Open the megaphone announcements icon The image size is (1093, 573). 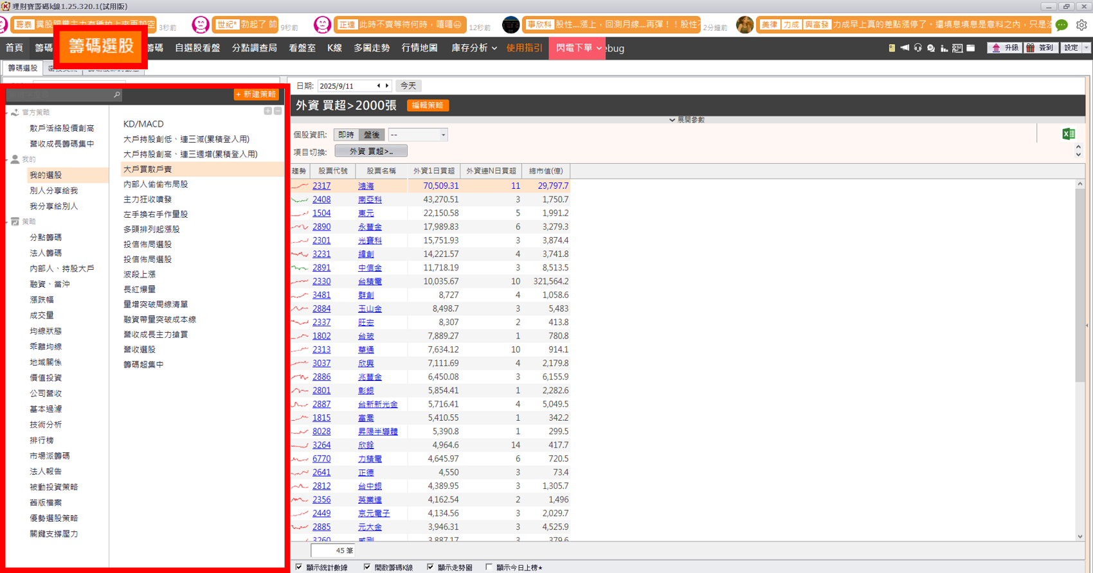pyautogui.click(x=905, y=48)
